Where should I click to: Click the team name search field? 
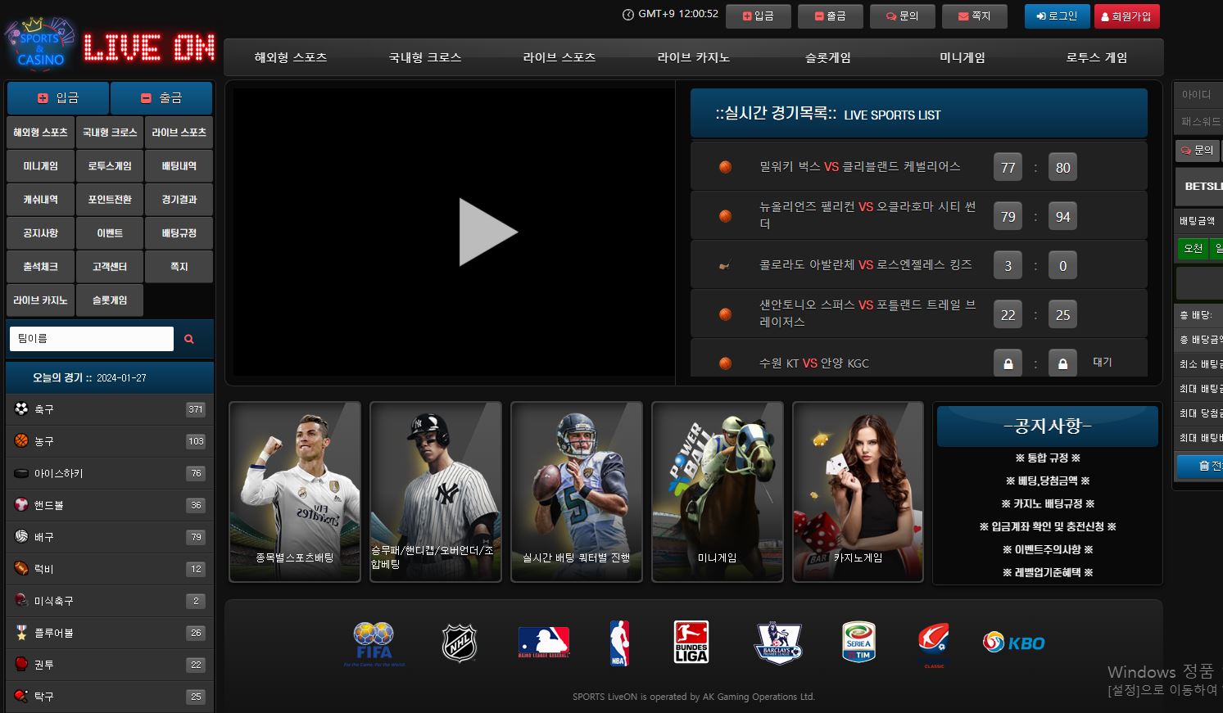[x=91, y=339]
